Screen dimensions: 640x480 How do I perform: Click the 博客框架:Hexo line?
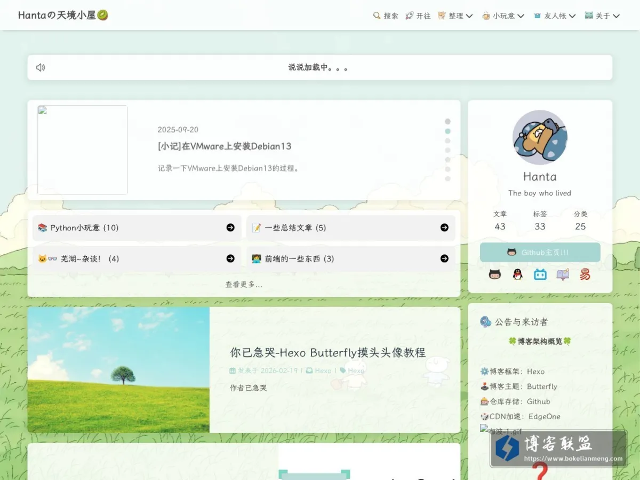point(513,372)
